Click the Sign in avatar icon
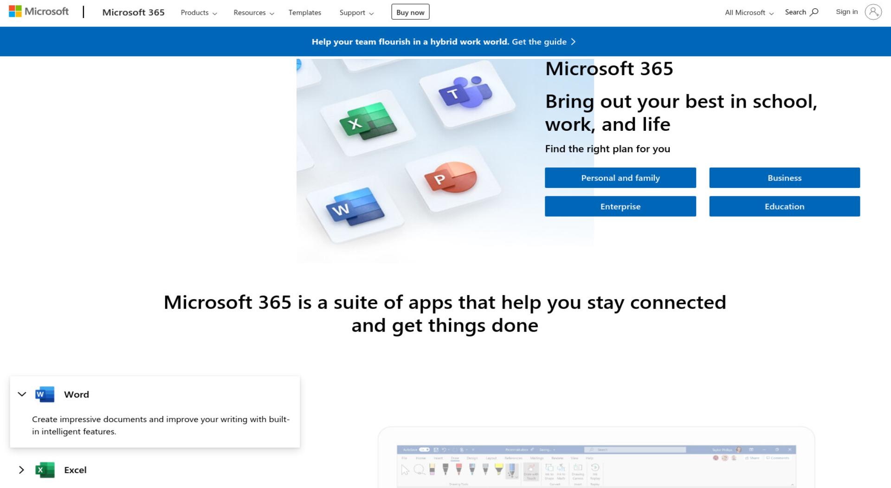 [x=873, y=12]
